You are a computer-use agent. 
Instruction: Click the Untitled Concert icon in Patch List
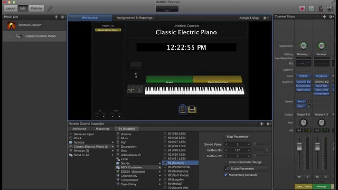[11, 25]
